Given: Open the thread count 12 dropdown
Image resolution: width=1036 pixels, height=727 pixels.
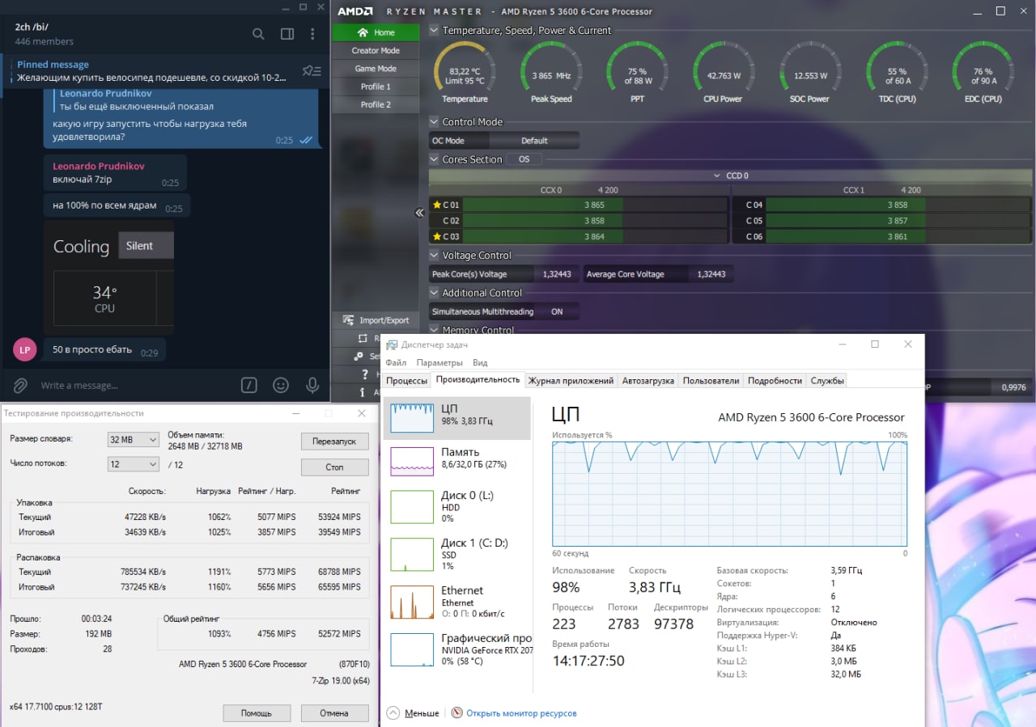Looking at the screenshot, I should point(134,464).
